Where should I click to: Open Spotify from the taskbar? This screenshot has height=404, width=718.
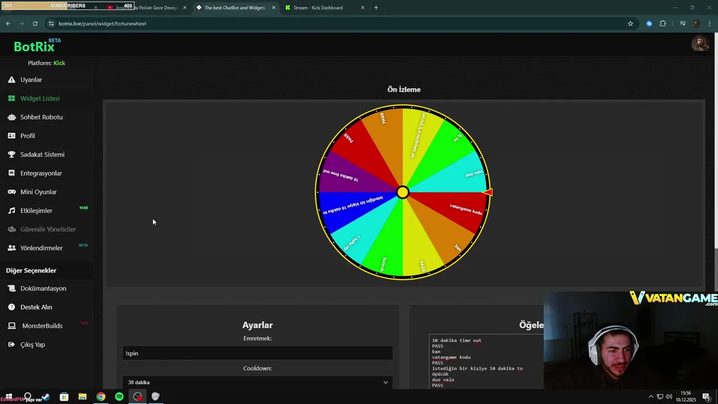pyautogui.click(x=119, y=397)
